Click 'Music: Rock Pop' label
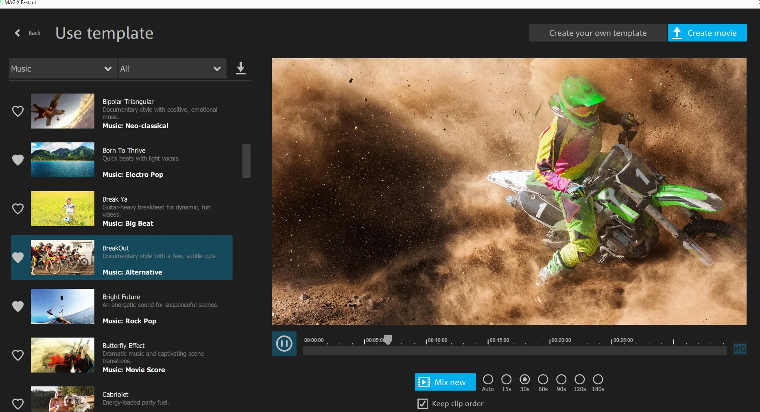This screenshot has height=412, width=760. tap(129, 321)
